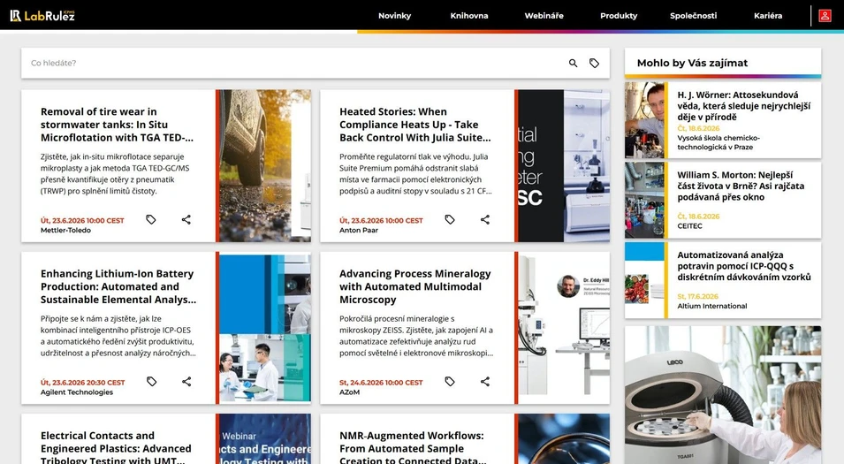Viewport: 844px width, 464px height.
Task: Tag the Mettler-Toledo tire wear webinar
Action: tap(151, 219)
